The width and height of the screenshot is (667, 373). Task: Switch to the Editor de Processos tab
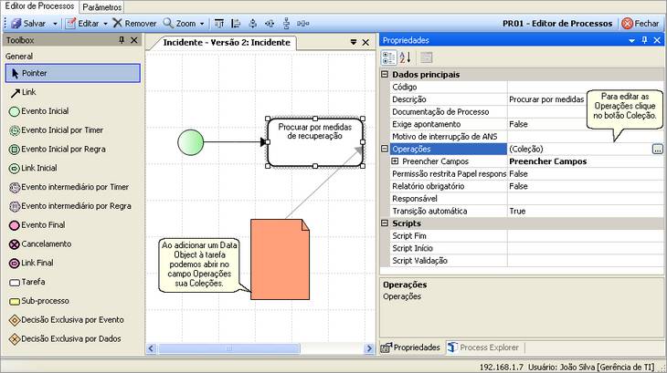pos(39,6)
